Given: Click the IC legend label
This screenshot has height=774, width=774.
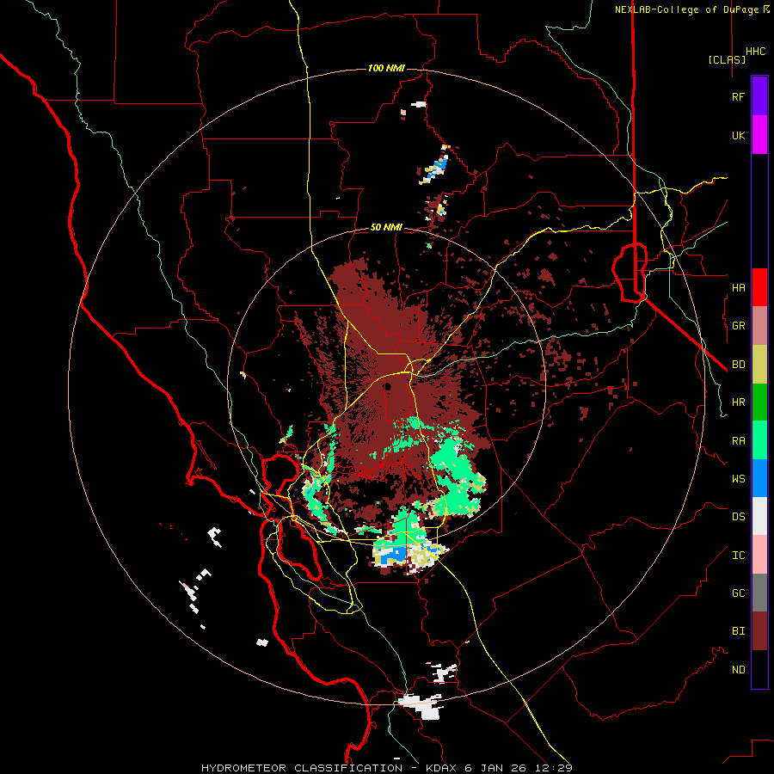Looking at the screenshot, I should (738, 556).
